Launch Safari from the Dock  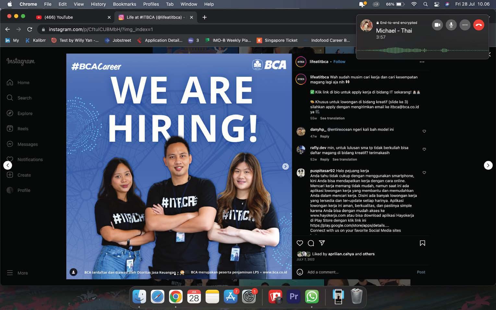point(158,296)
